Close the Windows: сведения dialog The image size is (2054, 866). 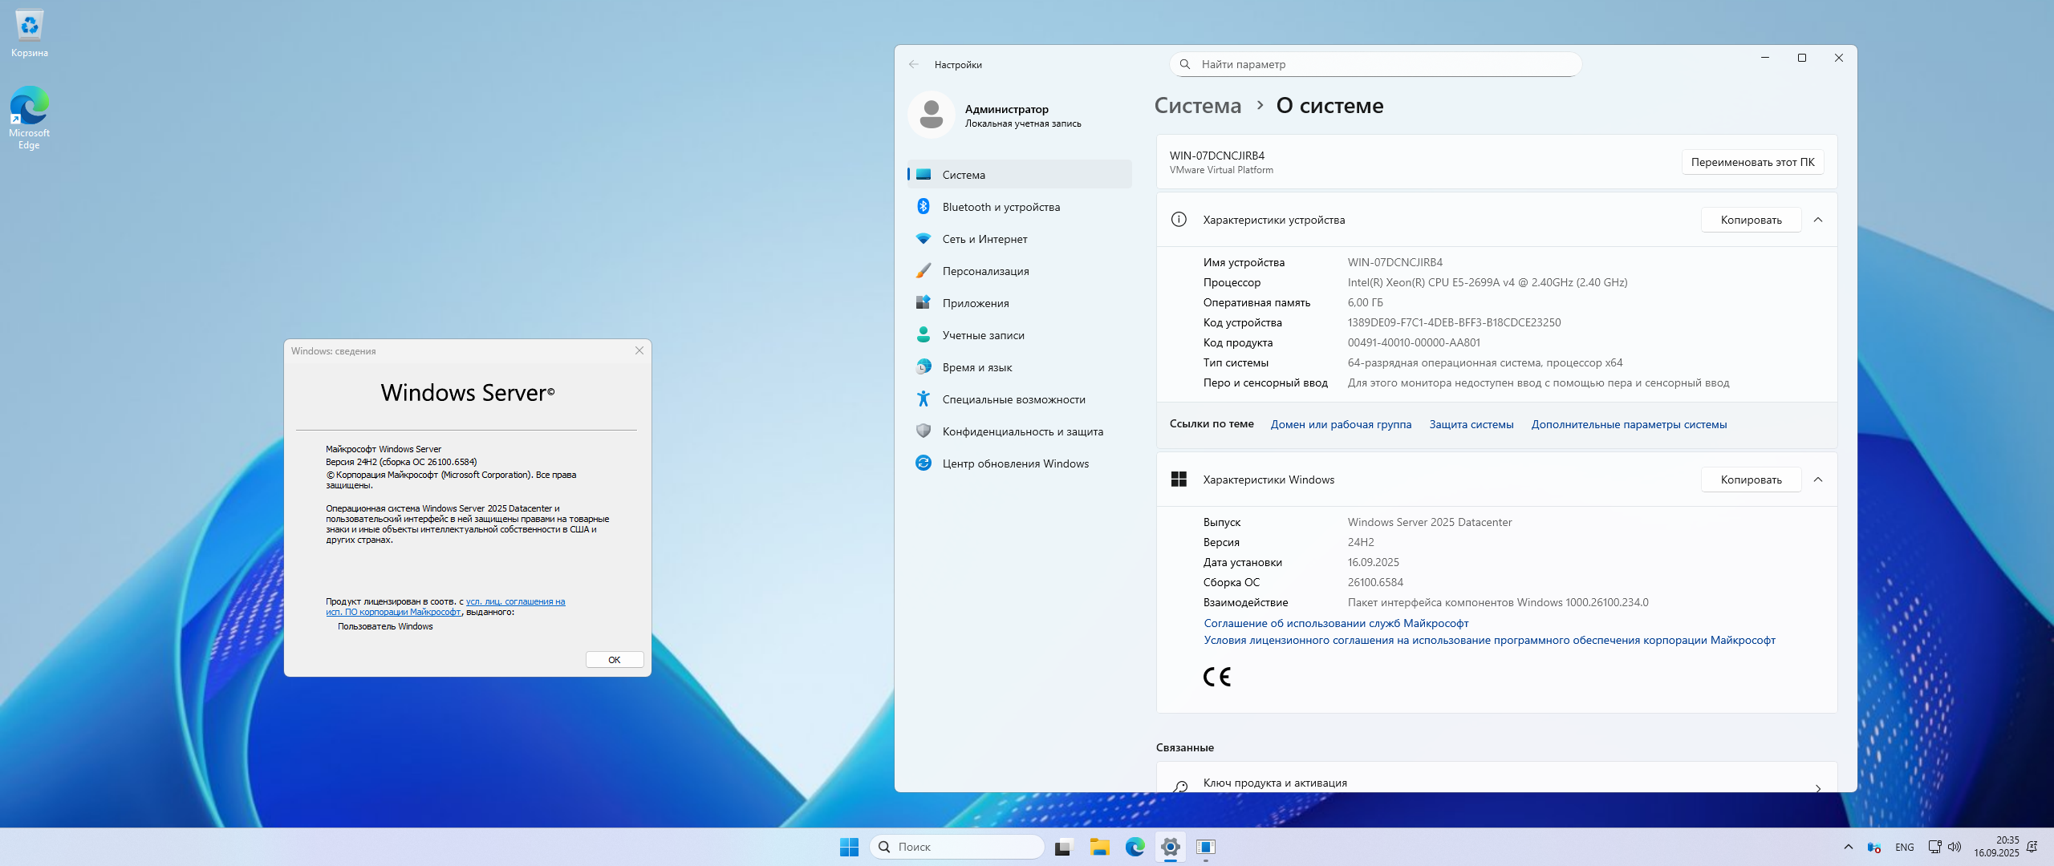(639, 350)
